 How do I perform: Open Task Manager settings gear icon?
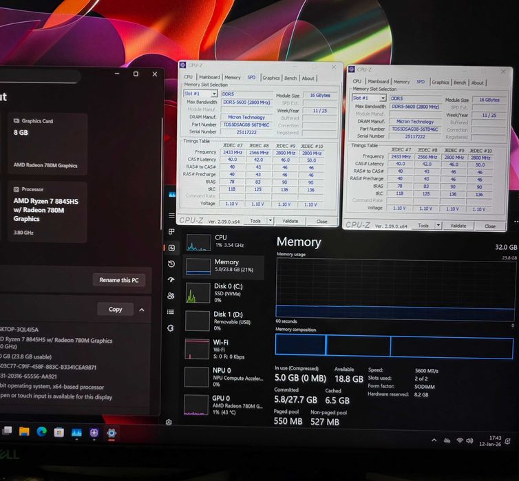169,422
